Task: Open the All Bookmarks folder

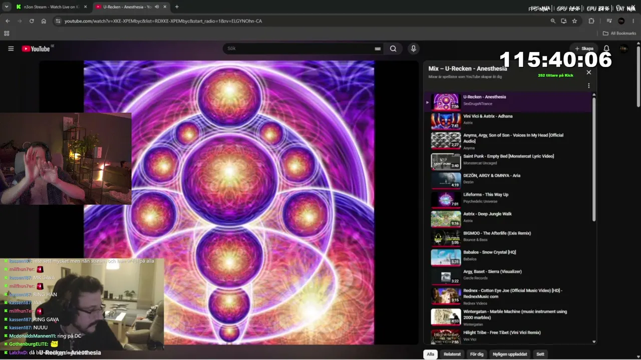Action: (x=619, y=33)
